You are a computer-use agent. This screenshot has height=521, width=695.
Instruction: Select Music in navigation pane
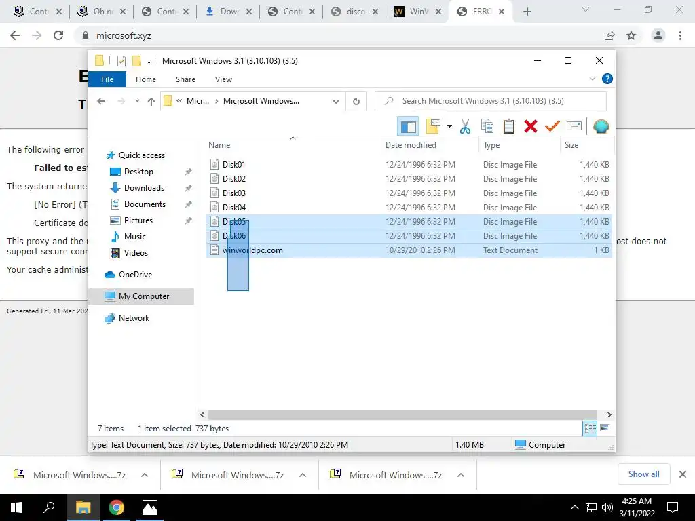point(135,237)
